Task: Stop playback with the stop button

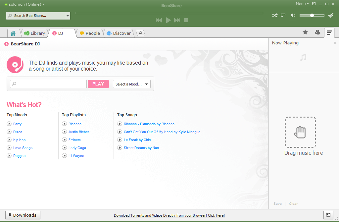Action: click(x=186, y=20)
